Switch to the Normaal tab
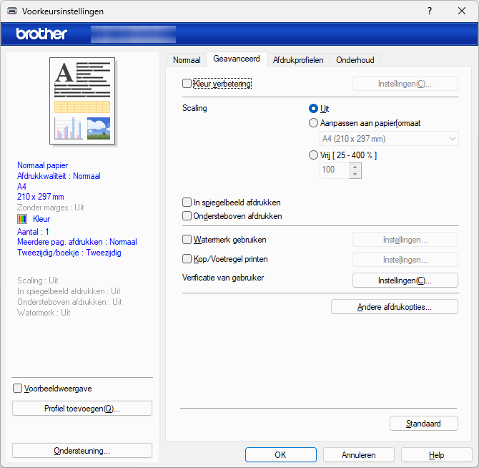The width and height of the screenshot is (479, 468). tap(187, 60)
